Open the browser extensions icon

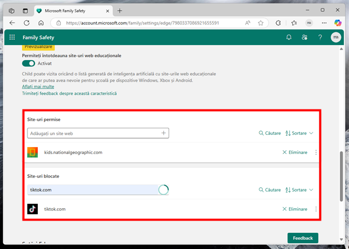(278, 23)
